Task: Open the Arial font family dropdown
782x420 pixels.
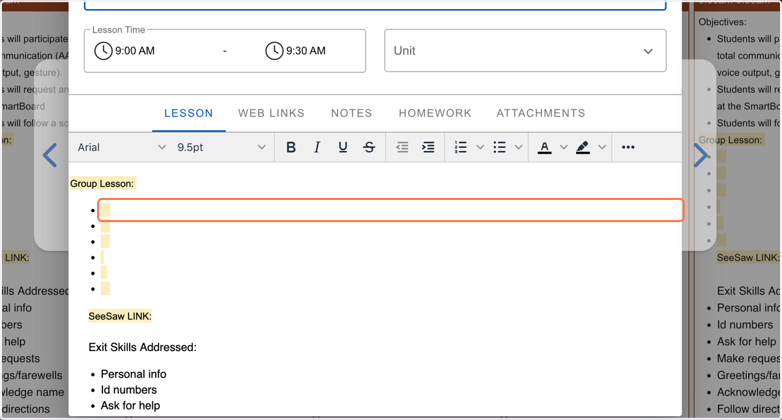Action: click(121, 147)
